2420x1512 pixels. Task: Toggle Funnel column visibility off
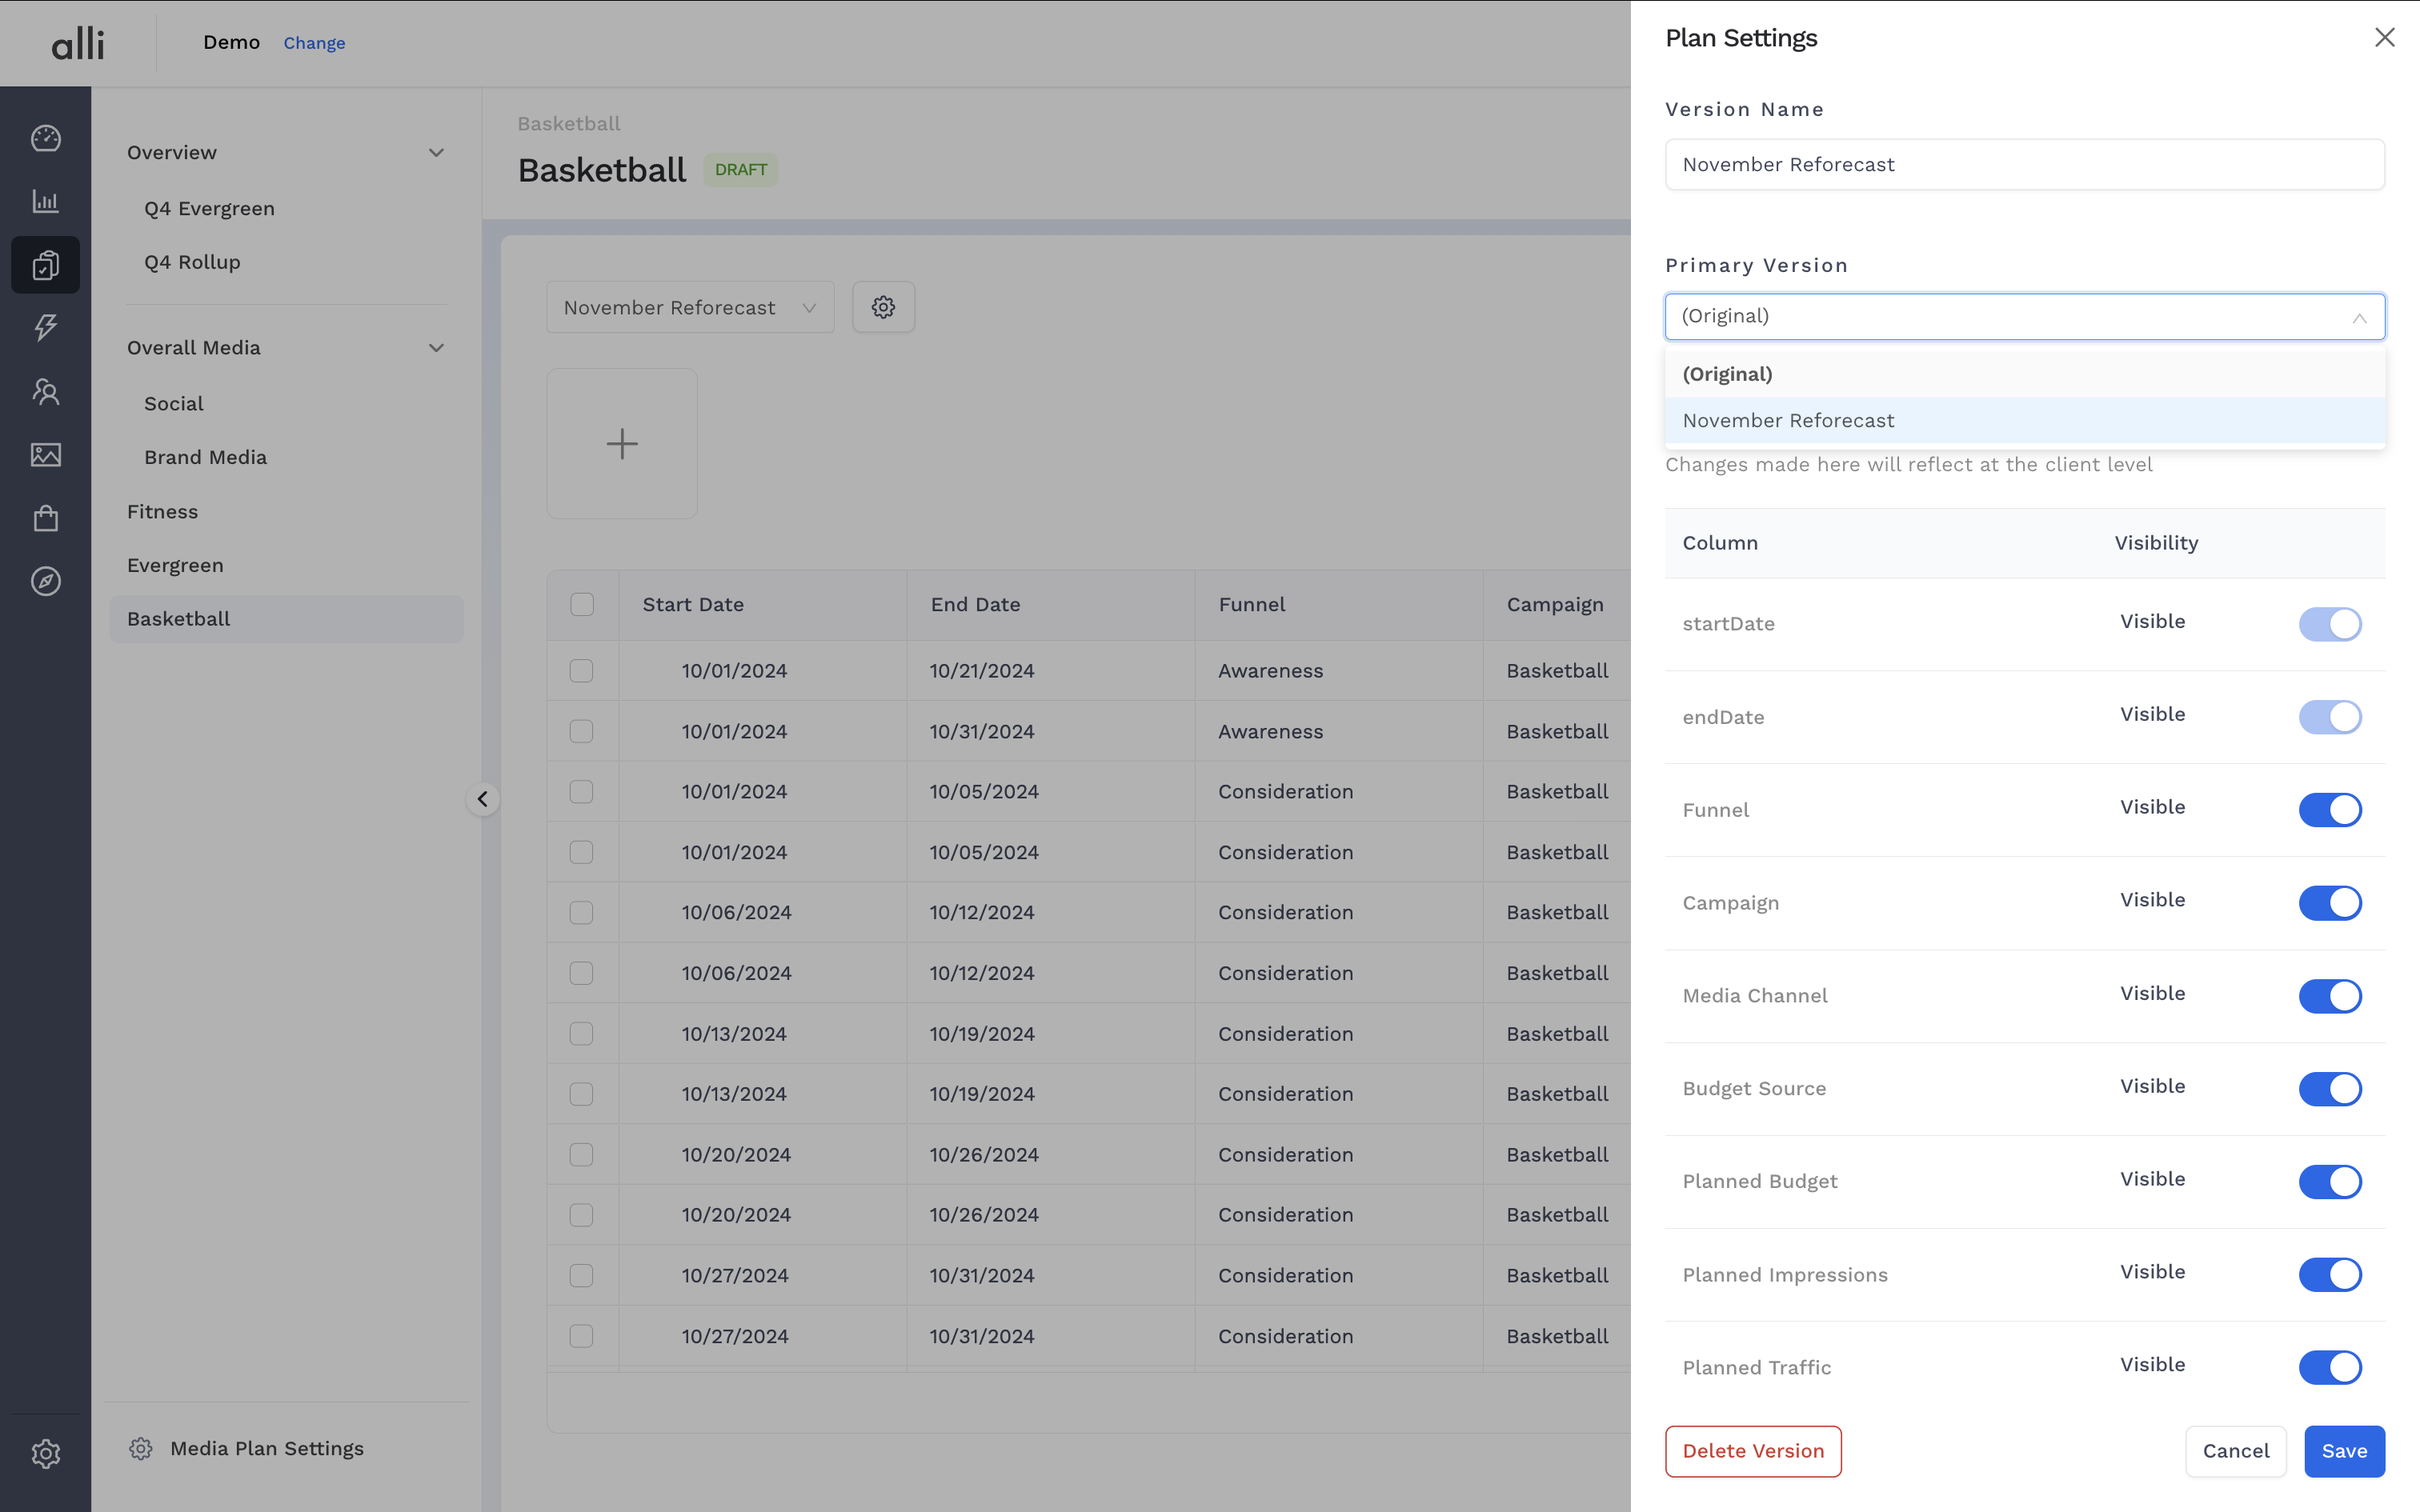point(2329,809)
